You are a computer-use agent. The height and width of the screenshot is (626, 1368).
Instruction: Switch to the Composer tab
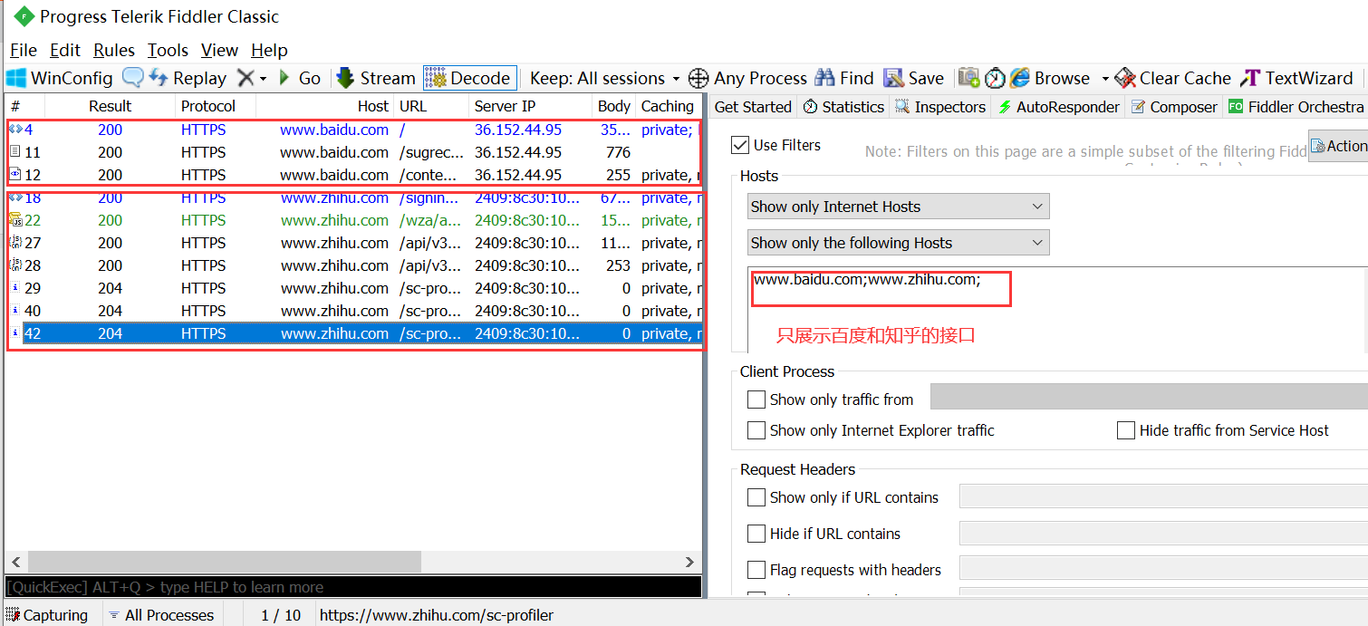tap(1175, 107)
